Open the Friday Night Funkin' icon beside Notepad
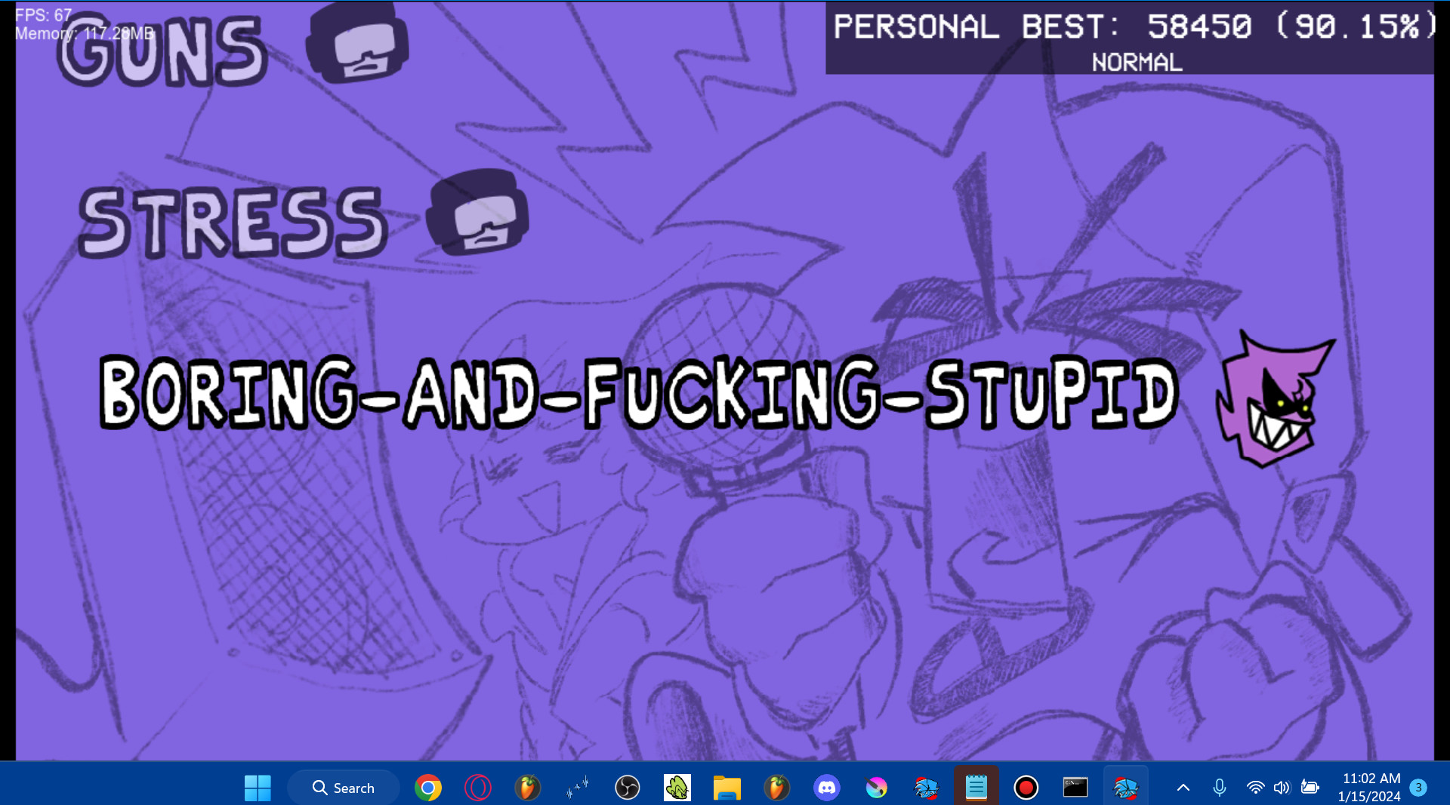This screenshot has width=1450, height=805. click(927, 788)
